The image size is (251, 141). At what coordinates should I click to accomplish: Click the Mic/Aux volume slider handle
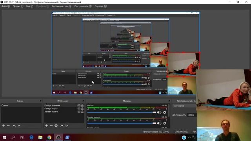click(154, 112)
